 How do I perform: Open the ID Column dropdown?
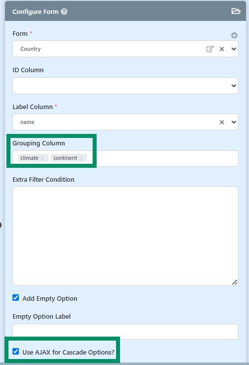coord(125,86)
